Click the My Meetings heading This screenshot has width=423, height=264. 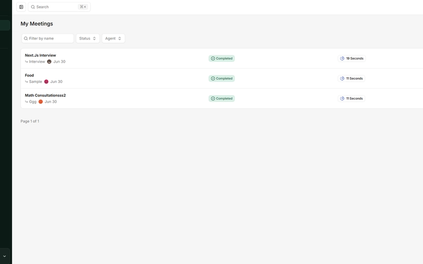pos(36,24)
